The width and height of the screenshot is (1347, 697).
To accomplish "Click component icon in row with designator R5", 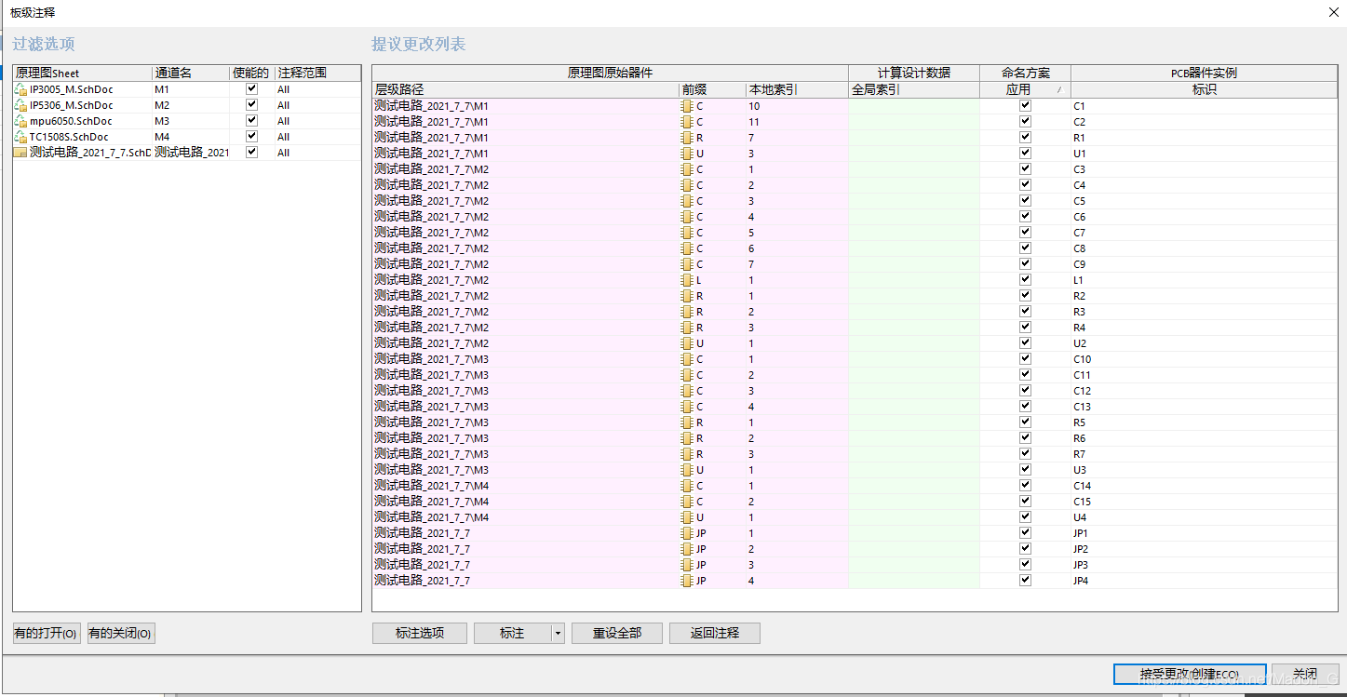I will (688, 422).
